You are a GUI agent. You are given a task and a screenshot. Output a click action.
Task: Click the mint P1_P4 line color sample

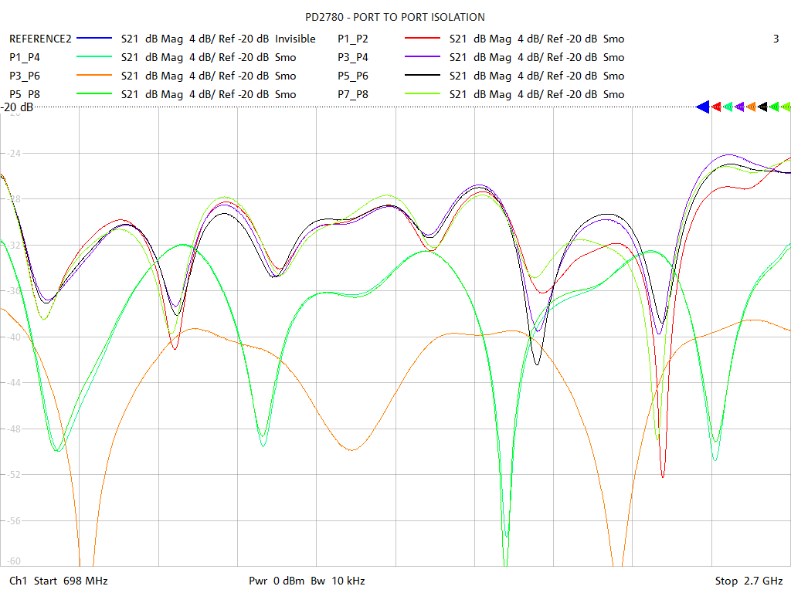click(x=94, y=57)
